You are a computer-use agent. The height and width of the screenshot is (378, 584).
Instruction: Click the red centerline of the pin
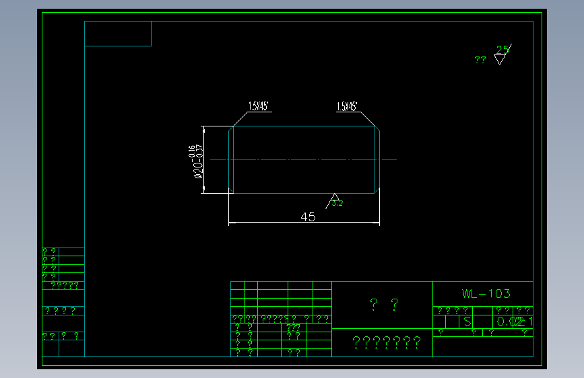tap(303, 159)
